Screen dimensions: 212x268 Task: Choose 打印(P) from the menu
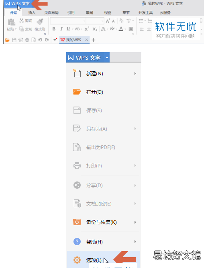pyautogui.click(x=104, y=165)
